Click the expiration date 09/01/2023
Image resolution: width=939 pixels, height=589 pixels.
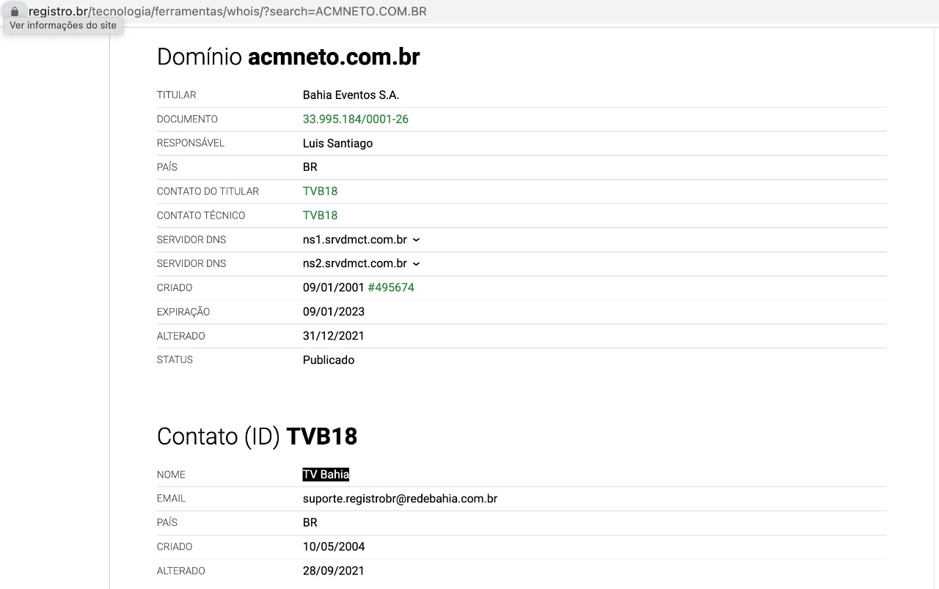tap(333, 312)
